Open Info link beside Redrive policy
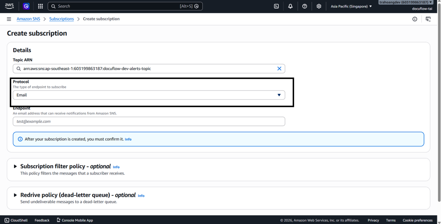 click(x=141, y=196)
